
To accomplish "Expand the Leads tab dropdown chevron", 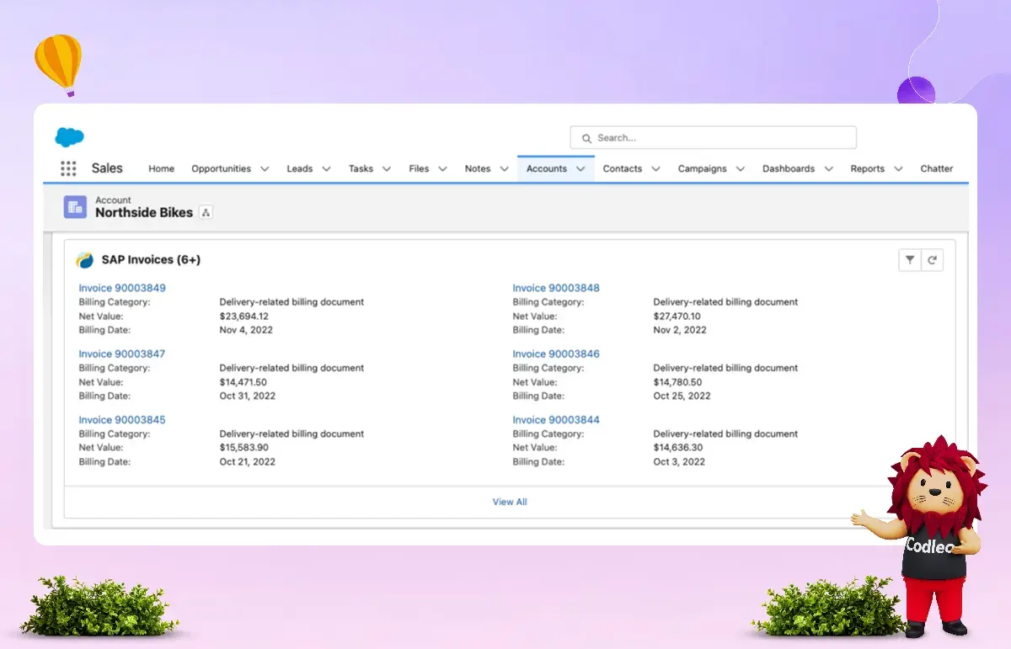I will [326, 169].
